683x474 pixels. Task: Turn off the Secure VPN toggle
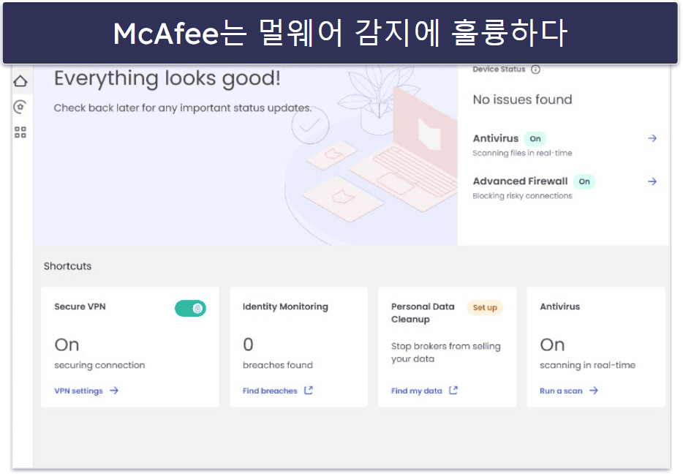pyautogui.click(x=190, y=309)
